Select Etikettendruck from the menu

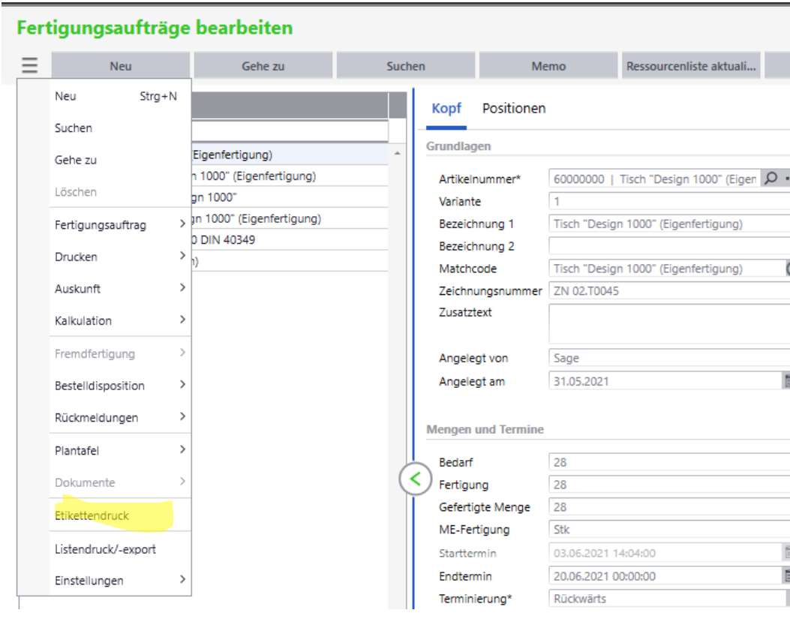tap(92, 515)
